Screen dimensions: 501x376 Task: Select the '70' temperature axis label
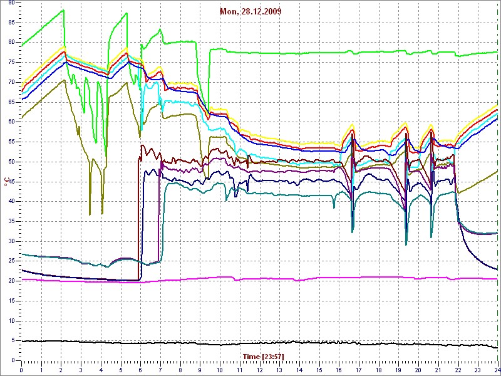[11, 83]
